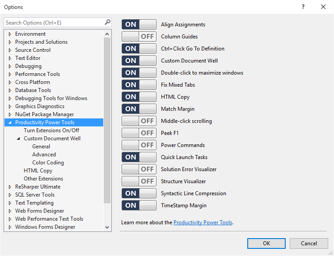Viewport: 334px width, 256px height.
Task: Confirm with the OK button
Action: pyautogui.click(x=266, y=243)
